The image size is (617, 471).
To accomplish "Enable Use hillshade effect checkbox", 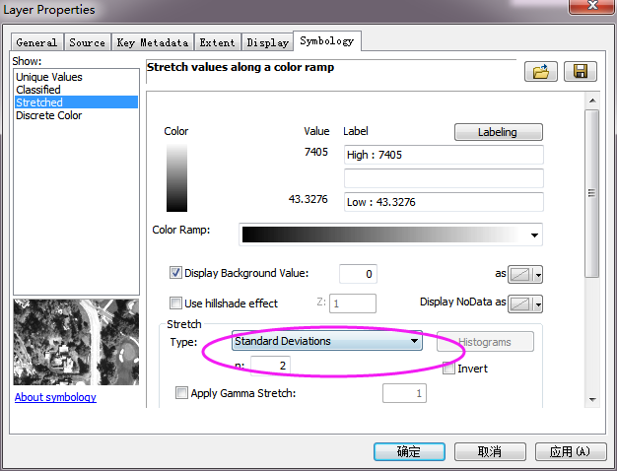I will [x=175, y=303].
